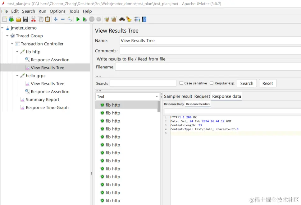Collapse the jmeter_demo tree node
This screenshot has height=205, width=301.
[2, 28]
